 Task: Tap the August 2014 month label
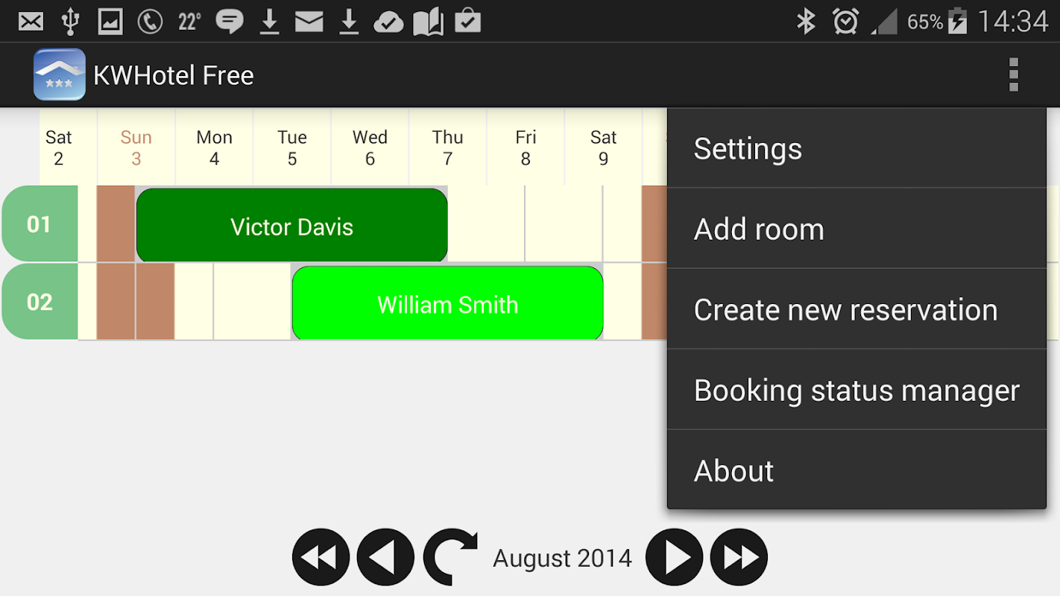562,558
